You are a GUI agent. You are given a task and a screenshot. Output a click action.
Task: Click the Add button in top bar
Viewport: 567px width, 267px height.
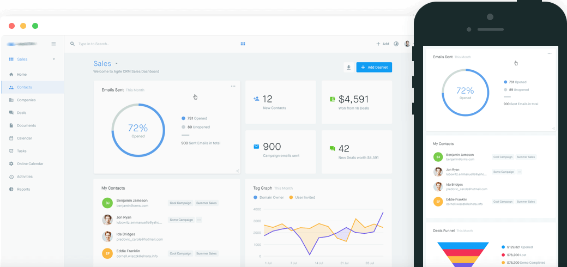pyautogui.click(x=382, y=44)
